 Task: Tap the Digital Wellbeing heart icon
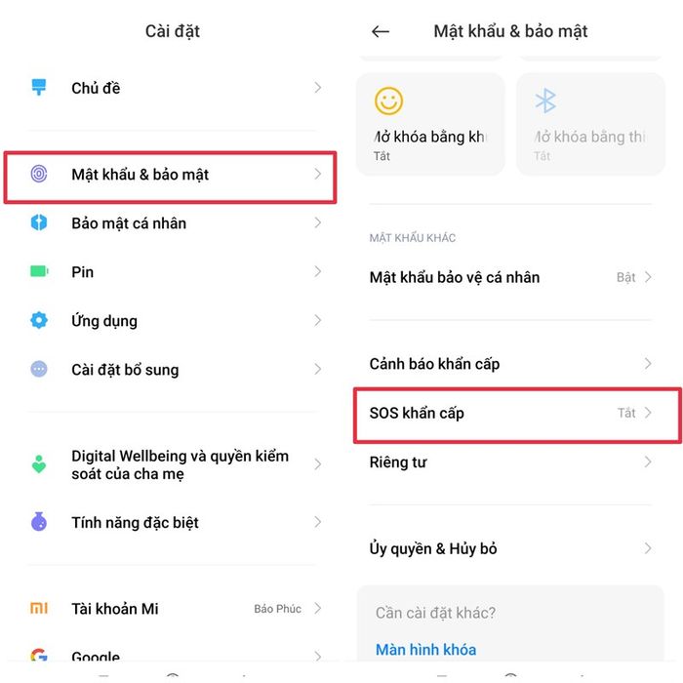(x=39, y=464)
